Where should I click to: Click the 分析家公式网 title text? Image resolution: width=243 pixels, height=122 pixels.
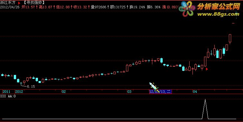(219, 7)
